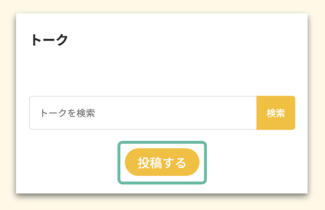This screenshot has width=325, height=210.
Task: Click the green outline around 投稿する
Action: click(x=162, y=142)
